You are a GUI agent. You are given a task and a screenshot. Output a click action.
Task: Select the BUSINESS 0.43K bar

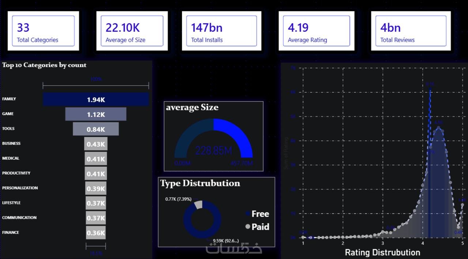pos(96,144)
